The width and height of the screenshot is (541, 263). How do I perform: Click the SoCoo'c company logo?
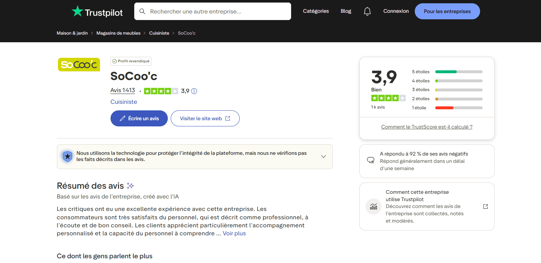point(79,64)
